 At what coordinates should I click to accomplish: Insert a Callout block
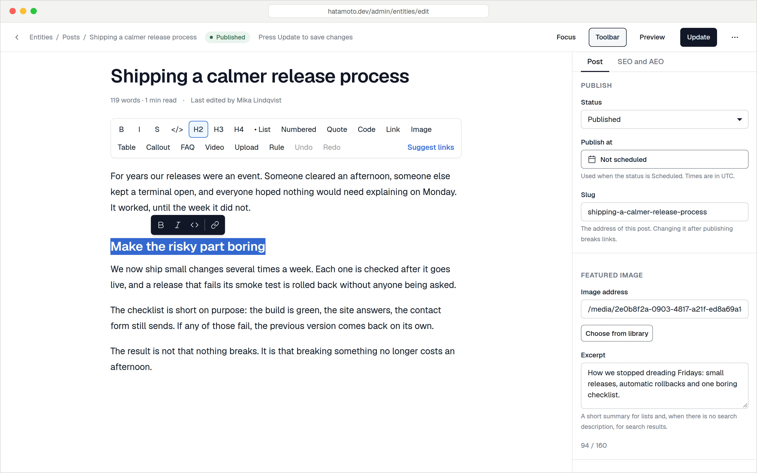point(158,147)
